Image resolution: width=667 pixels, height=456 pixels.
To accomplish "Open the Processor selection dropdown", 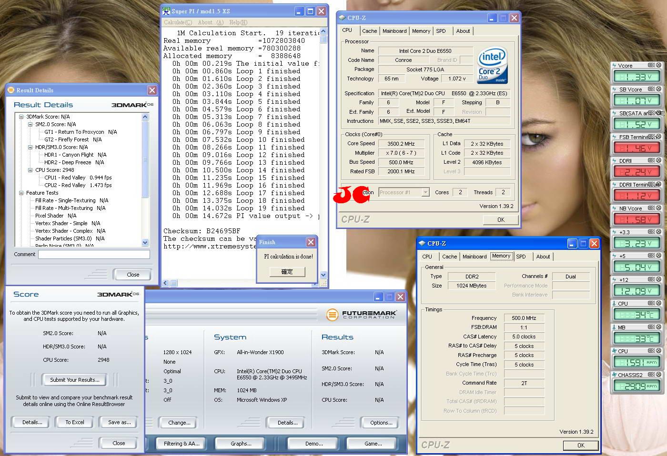I will pyautogui.click(x=425, y=192).
